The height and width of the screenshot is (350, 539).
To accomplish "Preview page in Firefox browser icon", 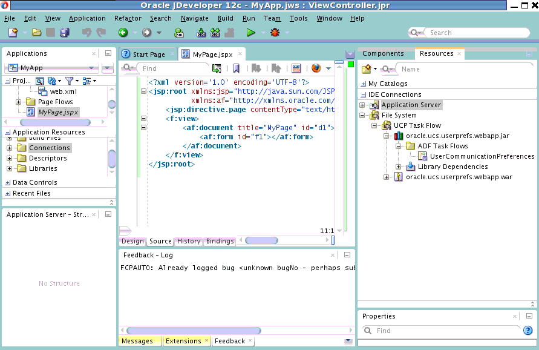I will click(316, 68).
